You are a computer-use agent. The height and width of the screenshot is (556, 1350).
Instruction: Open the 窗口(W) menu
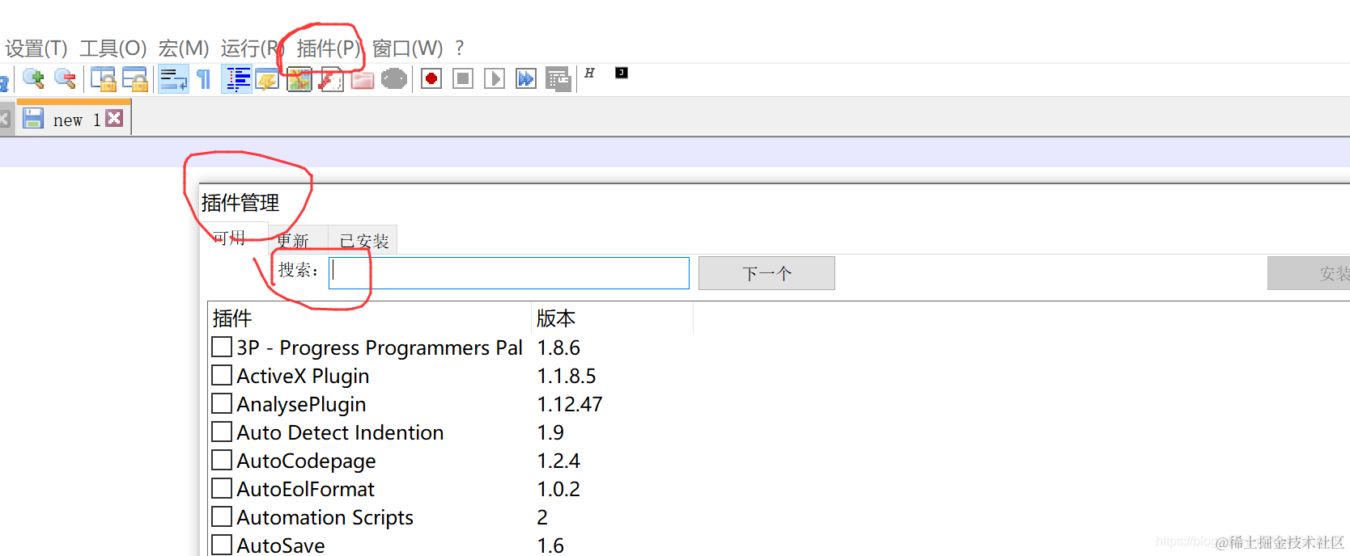[x=408, y=48]
